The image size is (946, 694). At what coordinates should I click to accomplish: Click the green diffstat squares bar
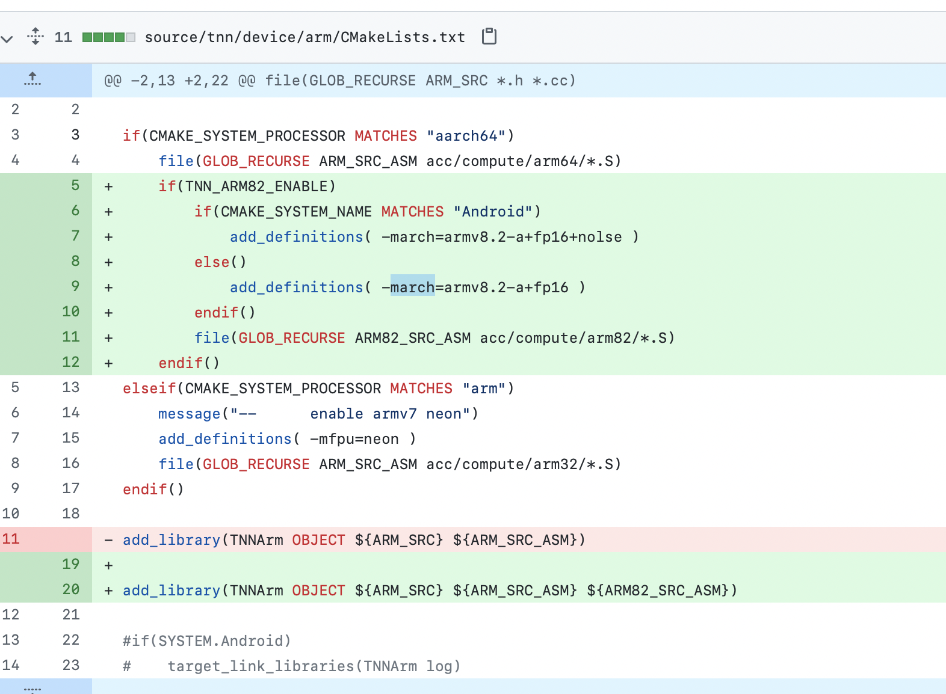click(109, 37)
